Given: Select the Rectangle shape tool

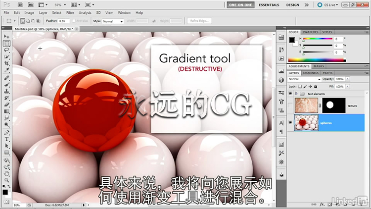Looking at the screenshot, I should 6,153.
